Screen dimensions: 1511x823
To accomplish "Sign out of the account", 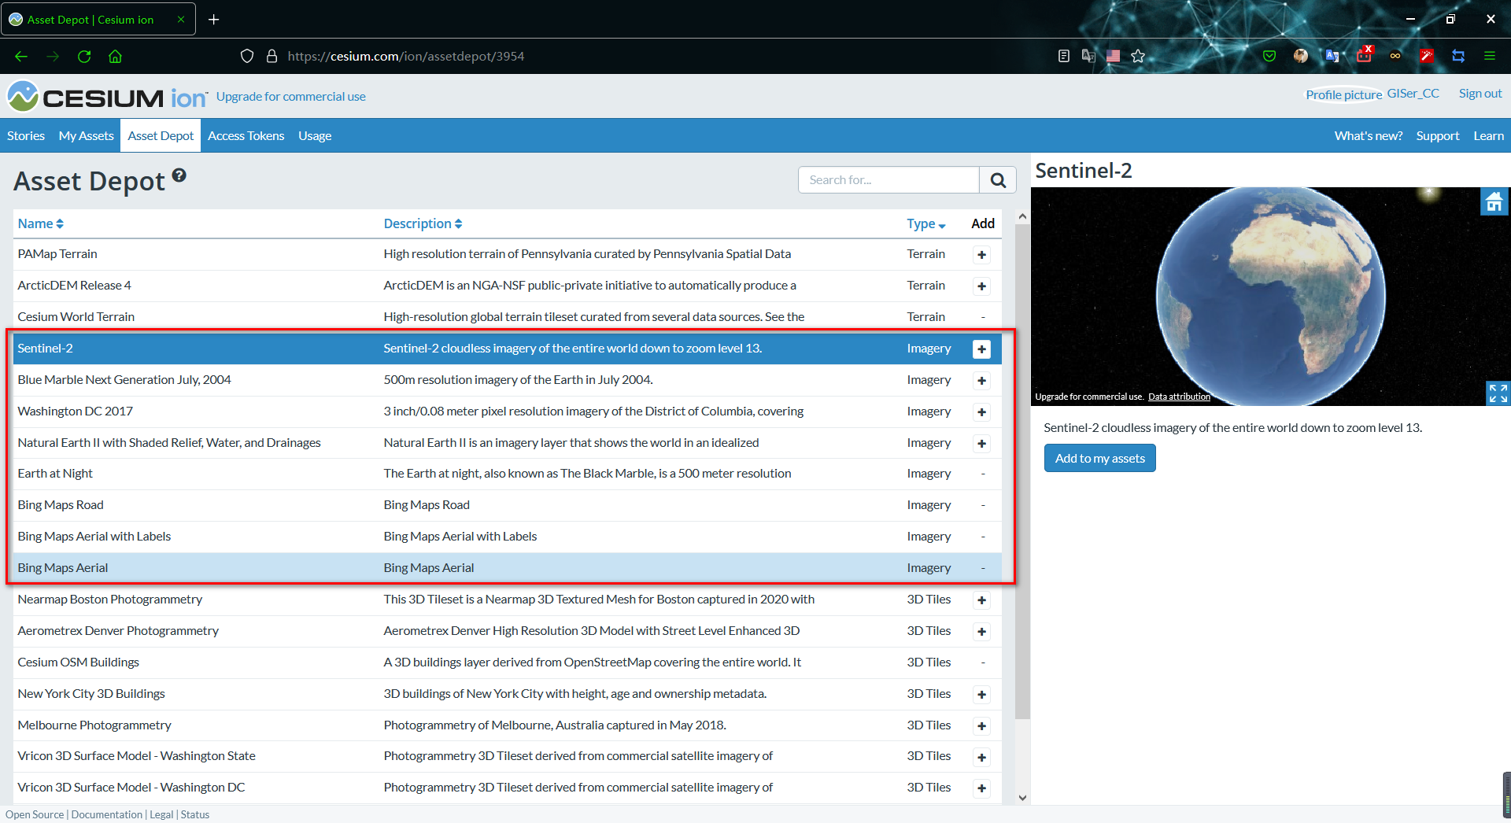I will coord(1480,93).
